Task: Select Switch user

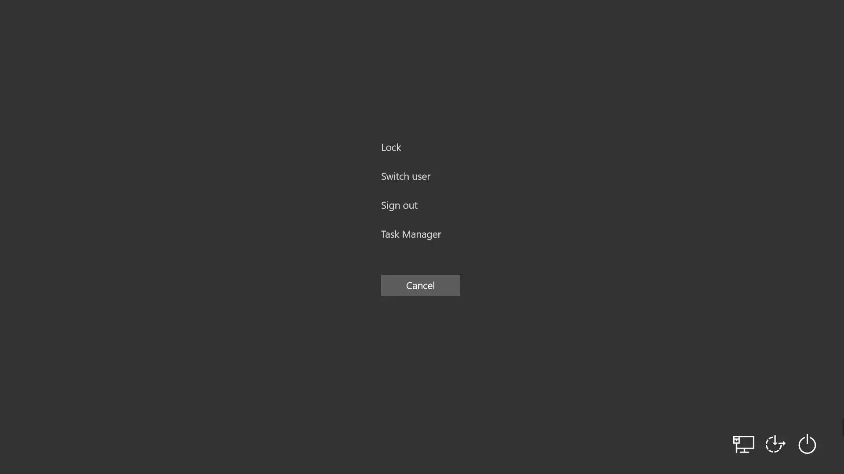Action: coord(406,176)
